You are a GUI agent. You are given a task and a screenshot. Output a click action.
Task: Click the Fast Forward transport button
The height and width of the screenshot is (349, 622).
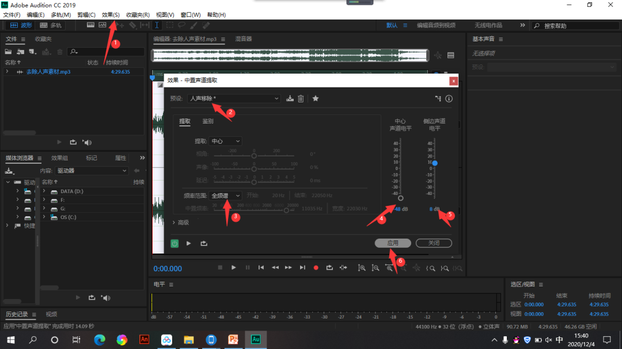[289, 268]
